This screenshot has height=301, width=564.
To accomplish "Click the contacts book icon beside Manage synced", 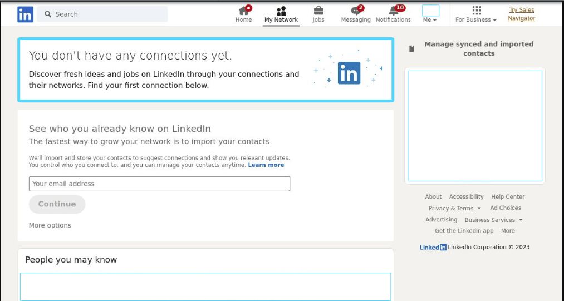I will (x=411, y=49).
